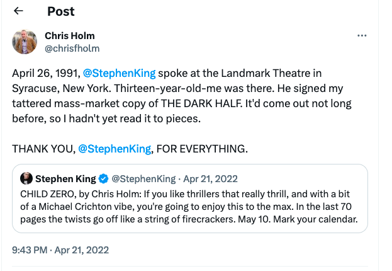This screenshot has width=392, height=271.
Task: Open the quoted post's Apr 21, 2022 date
Action: (x=210, y=179)
